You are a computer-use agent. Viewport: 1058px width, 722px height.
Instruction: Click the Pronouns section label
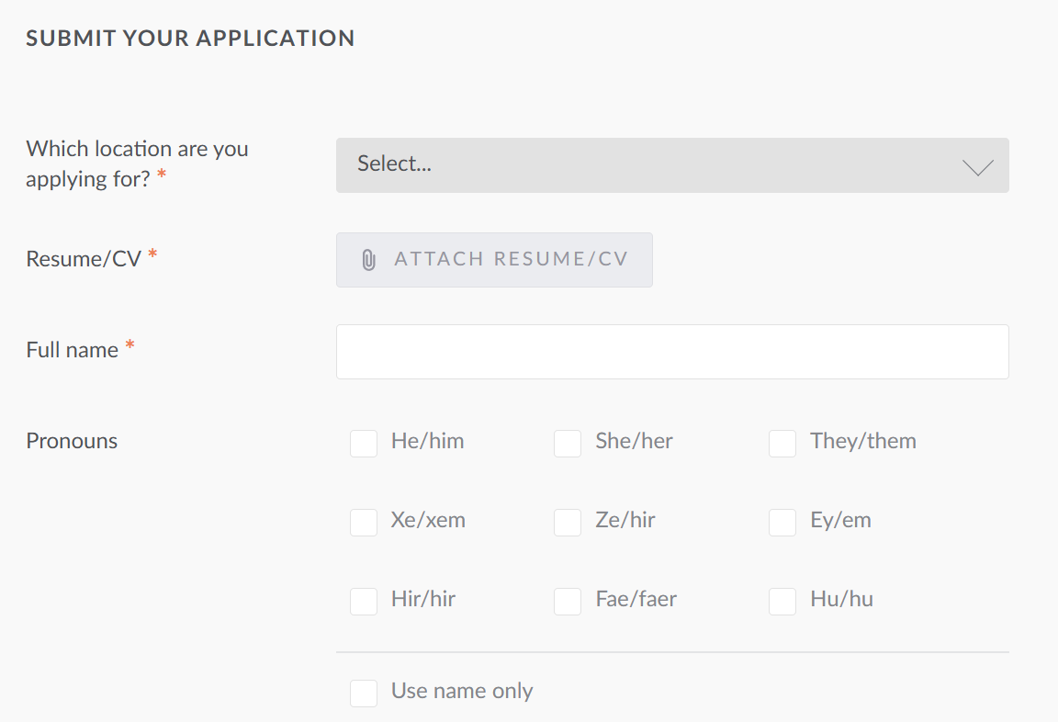(x=72, y=441)
